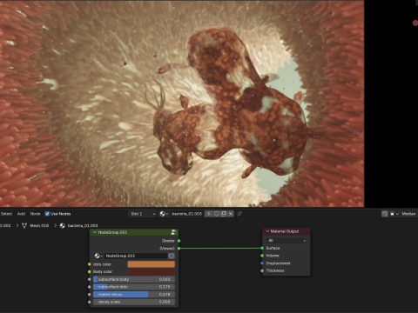This screenshot has width=418, height=313.
Task: Toggle the node wire overlay icon
Action: tap(385, 214)
